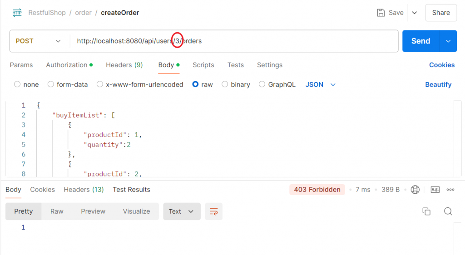Toggle line wrap in the response
This screenshot has height=255, width=465.
pos(213,211)
